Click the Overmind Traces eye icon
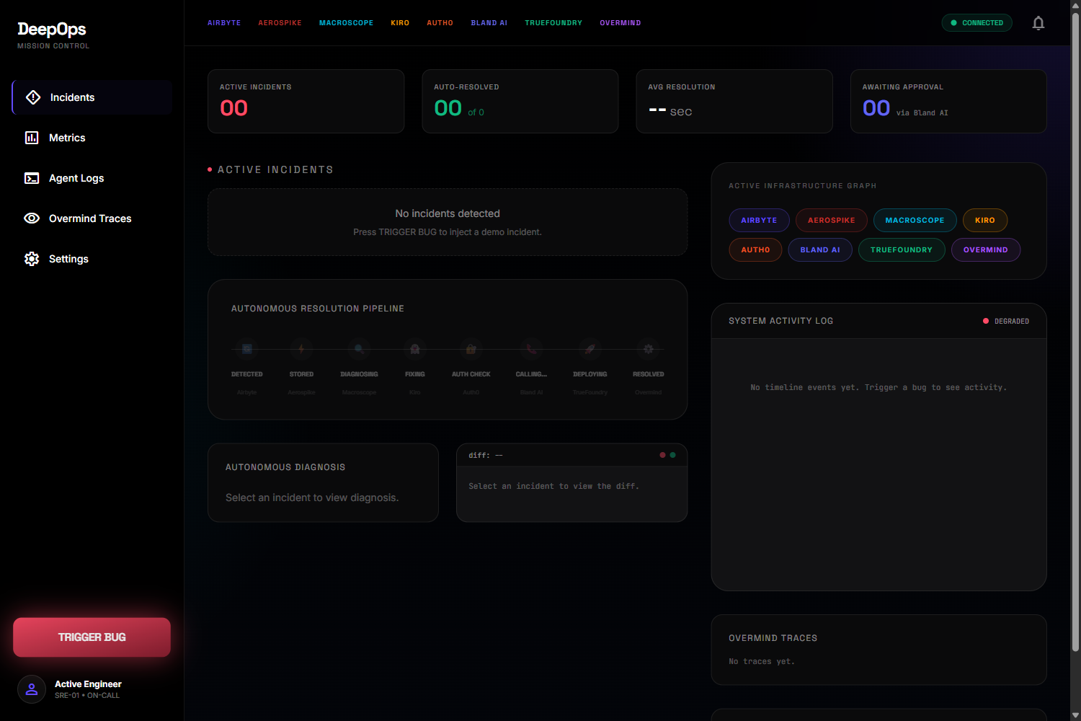Viewport: 1081px width, 721px height. point(32,218)
